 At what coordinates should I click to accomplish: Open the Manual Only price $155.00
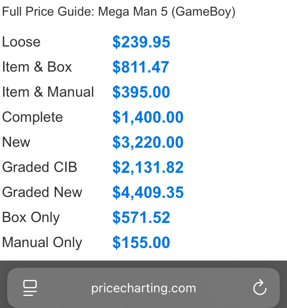click(x=141, y=243)
